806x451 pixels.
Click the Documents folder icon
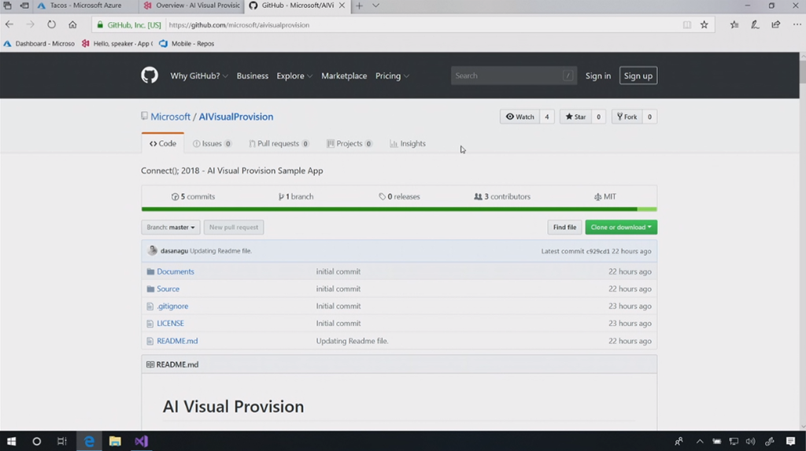coord(150,272)
